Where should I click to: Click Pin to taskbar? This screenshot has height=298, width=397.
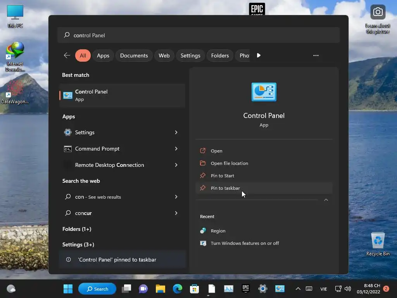pos(264,188)
